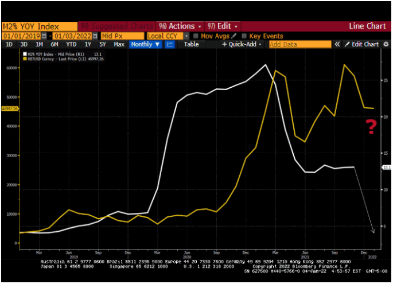Click the M2% YOY Index legend entry text
393x284 pixels.
(x=56, y=54)
